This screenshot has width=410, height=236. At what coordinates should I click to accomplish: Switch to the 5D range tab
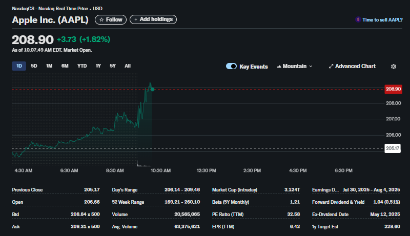tap(34, 66)
